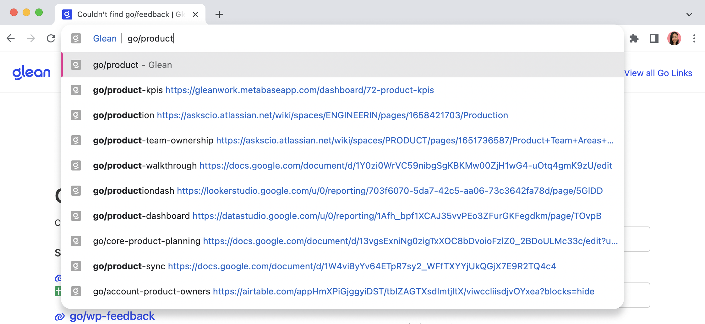The width and height of the screenshot is (705, 324).
Task: Expand the chevron at the top right corner
Action: 689,14
